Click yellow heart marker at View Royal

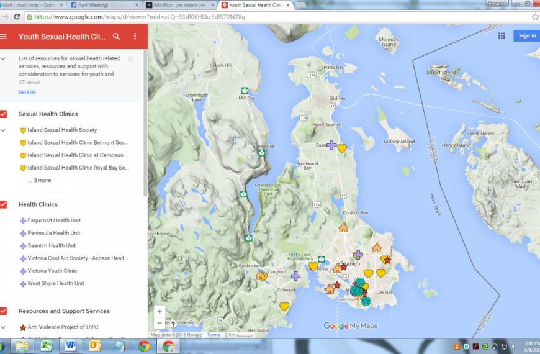click(x=313, y=266)
